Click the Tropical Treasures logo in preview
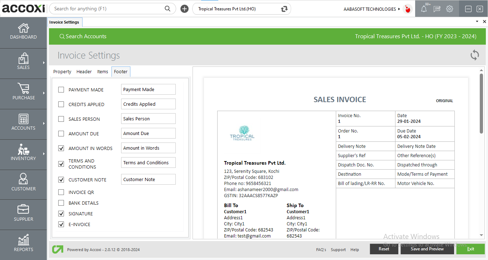This screenshot has width=488, height=260. click(242, 133)
